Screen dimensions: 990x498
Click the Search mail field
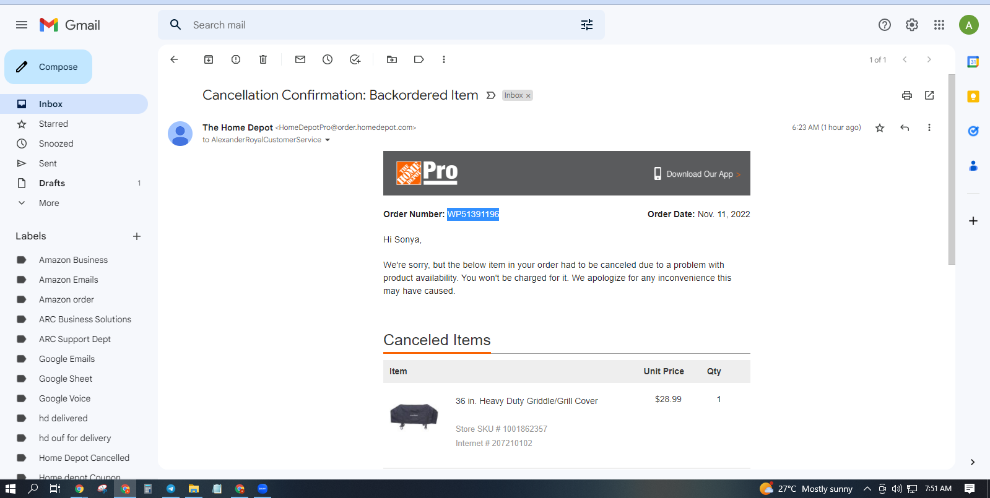pos(381,25)
